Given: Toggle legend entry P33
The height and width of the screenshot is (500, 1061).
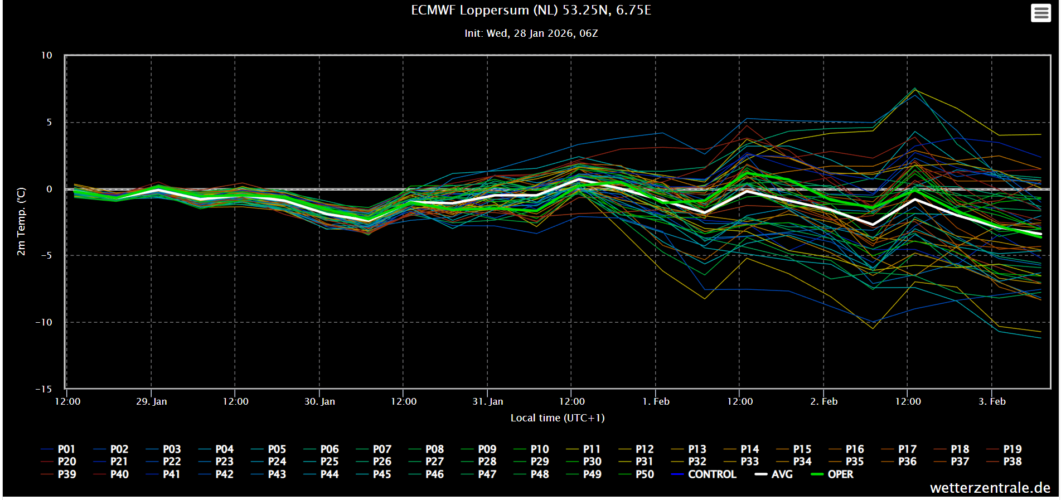Looking at the screenshot, I should coord(742,462).
